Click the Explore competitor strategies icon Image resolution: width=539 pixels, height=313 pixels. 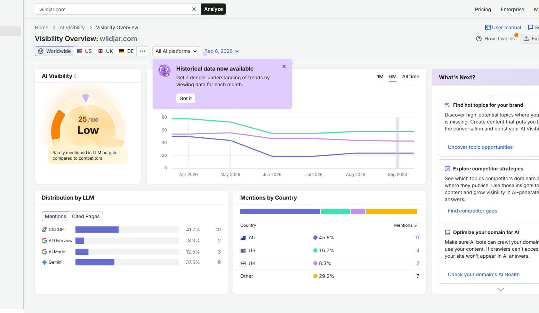click(x=448, y=169)
